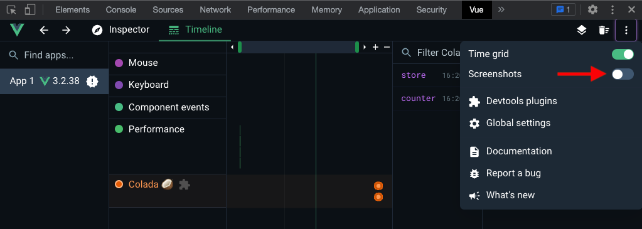Click the Colada plugin puzzle icon

tap(185, 184)
